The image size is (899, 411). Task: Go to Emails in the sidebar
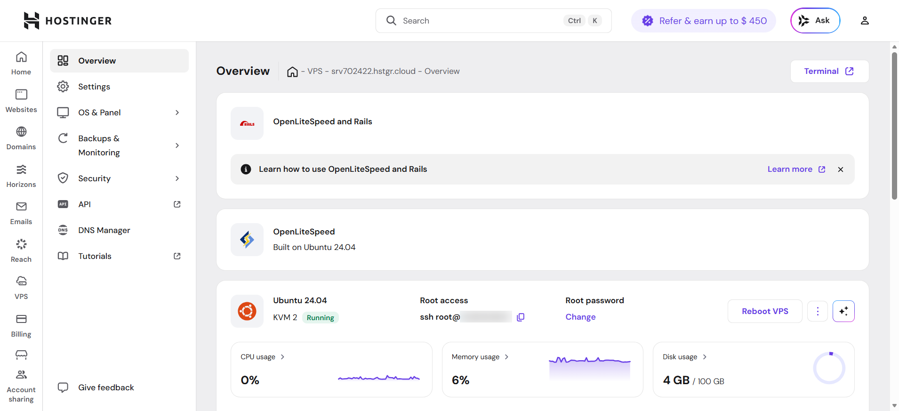coord(21,213)
